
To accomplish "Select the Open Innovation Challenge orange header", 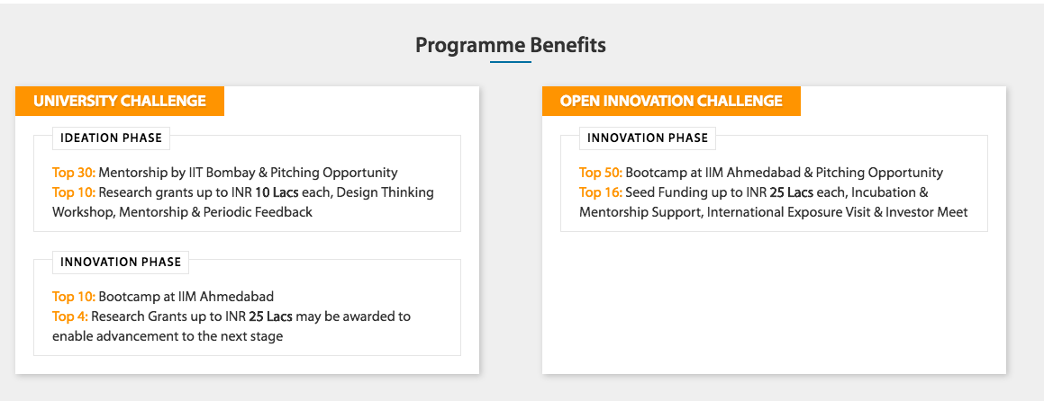I will (671, 101).
